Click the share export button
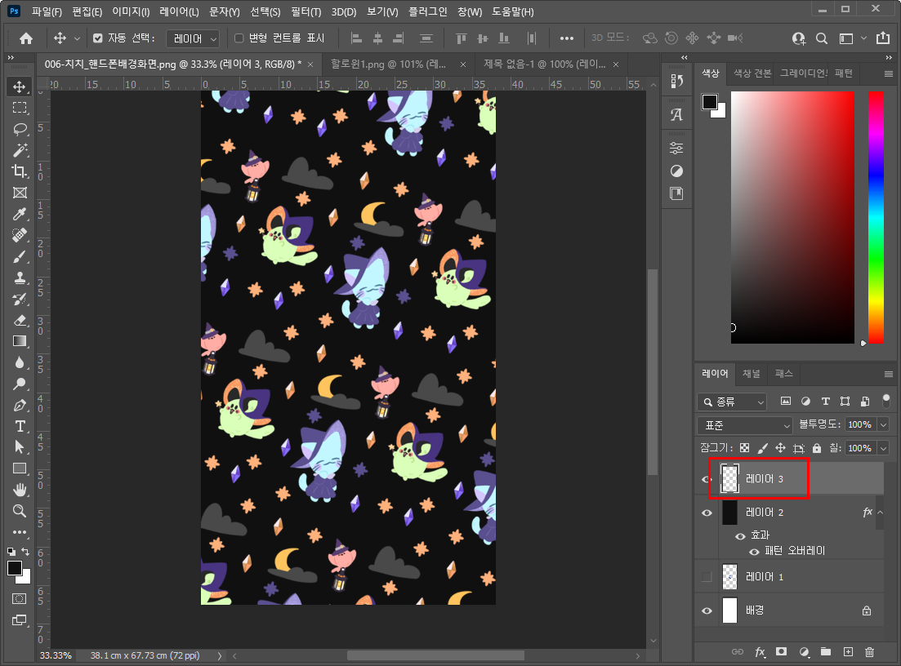The height and width of the screenshot is (666, 901). point(883,38)
